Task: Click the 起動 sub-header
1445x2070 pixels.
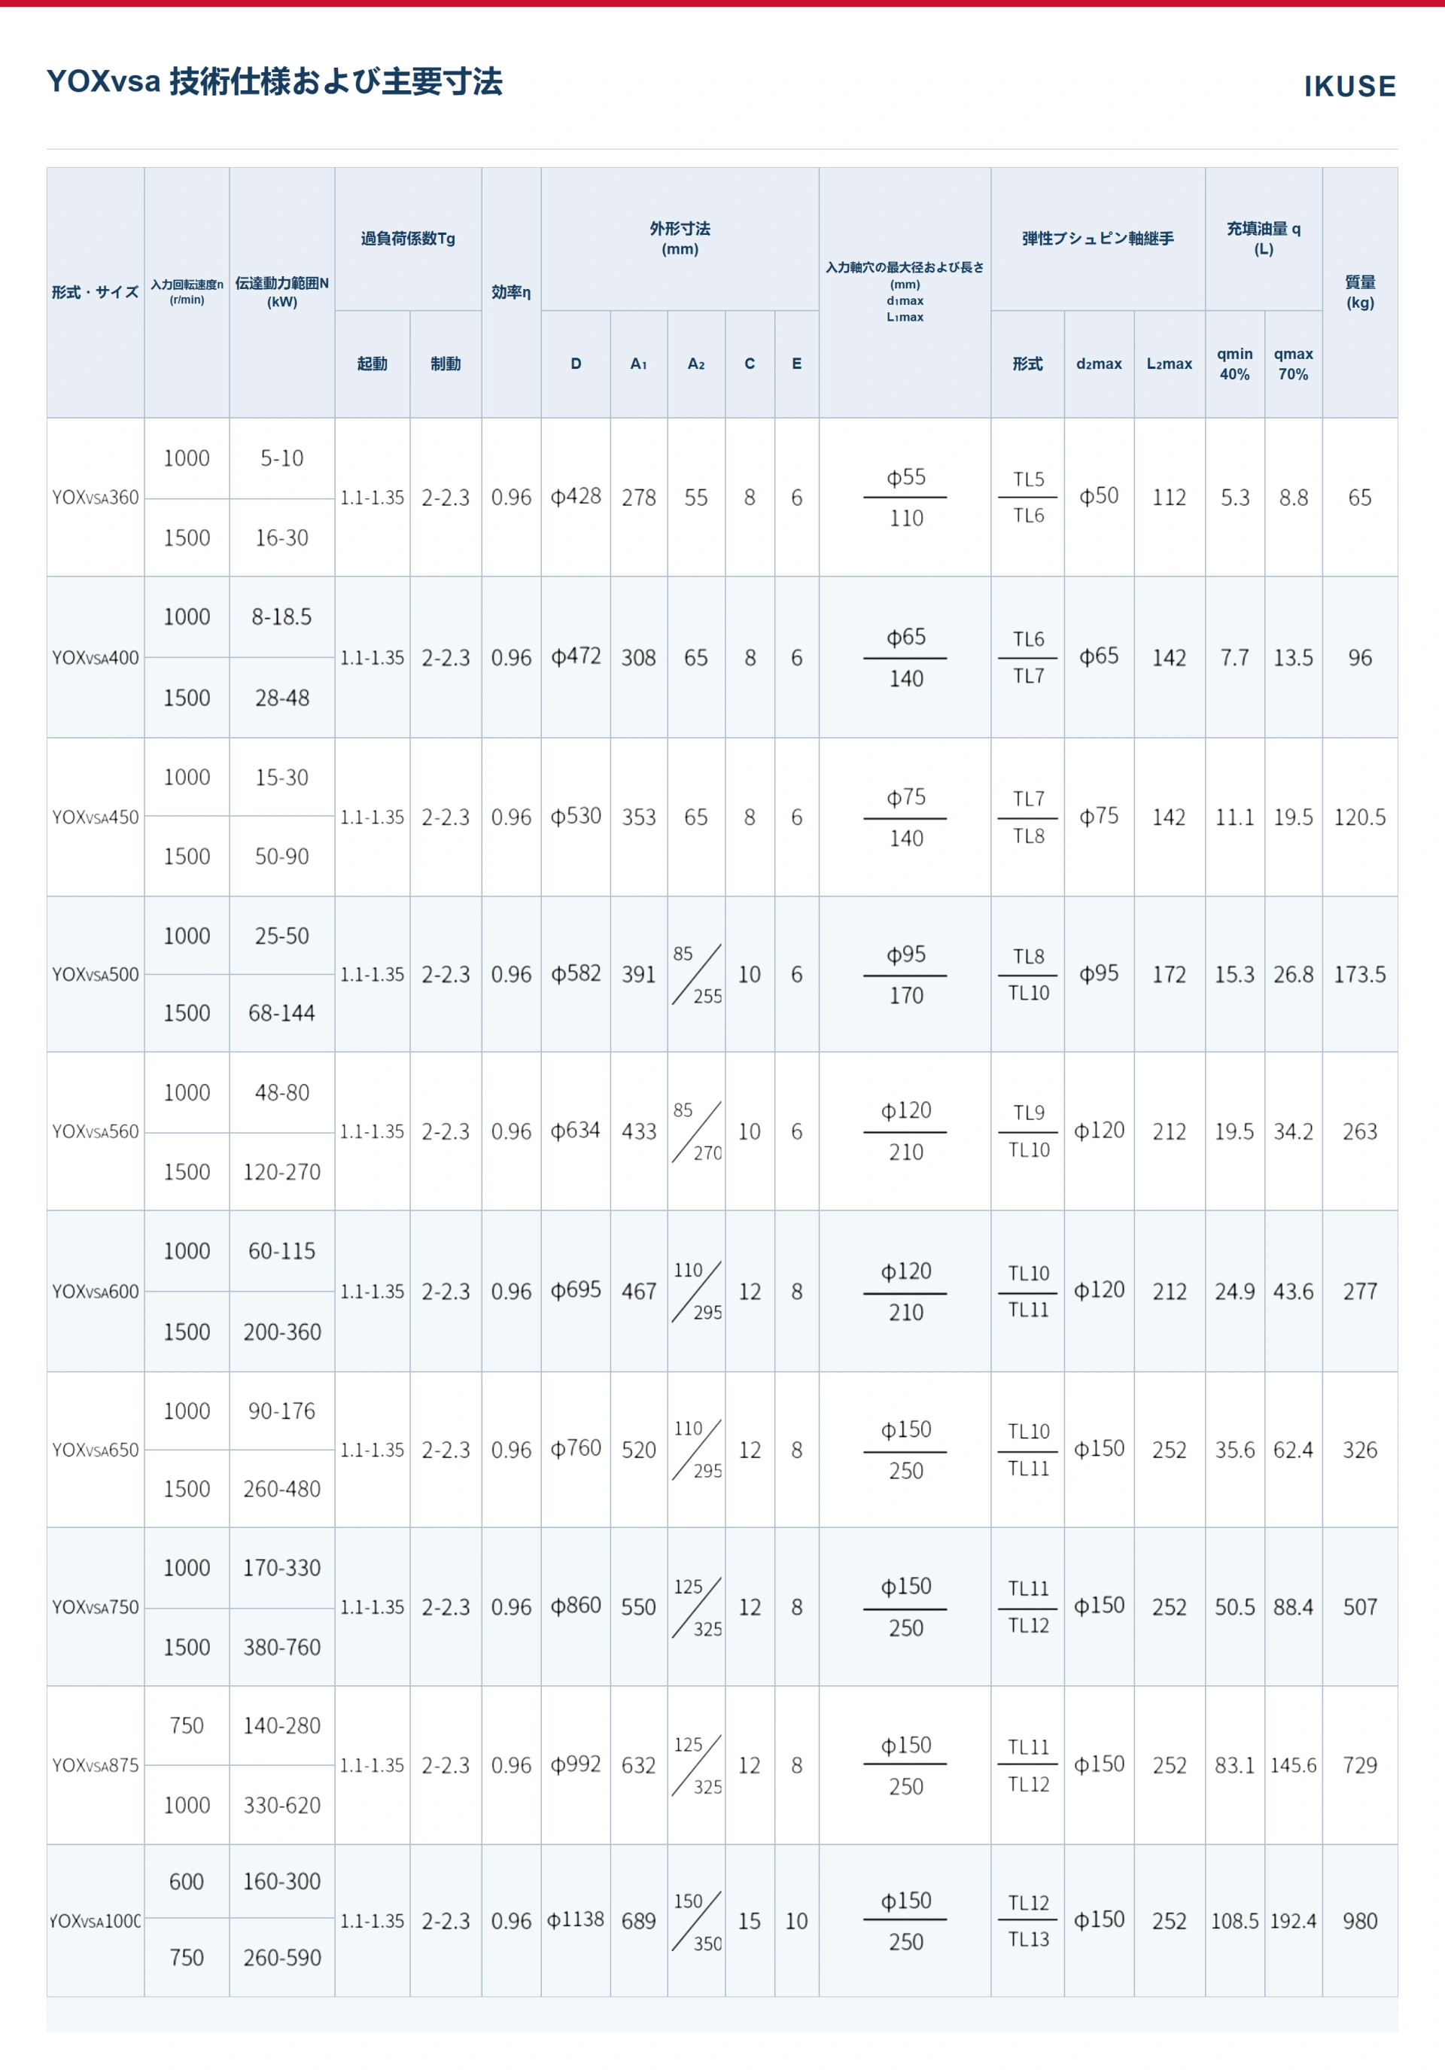Action: pos(371,364)
